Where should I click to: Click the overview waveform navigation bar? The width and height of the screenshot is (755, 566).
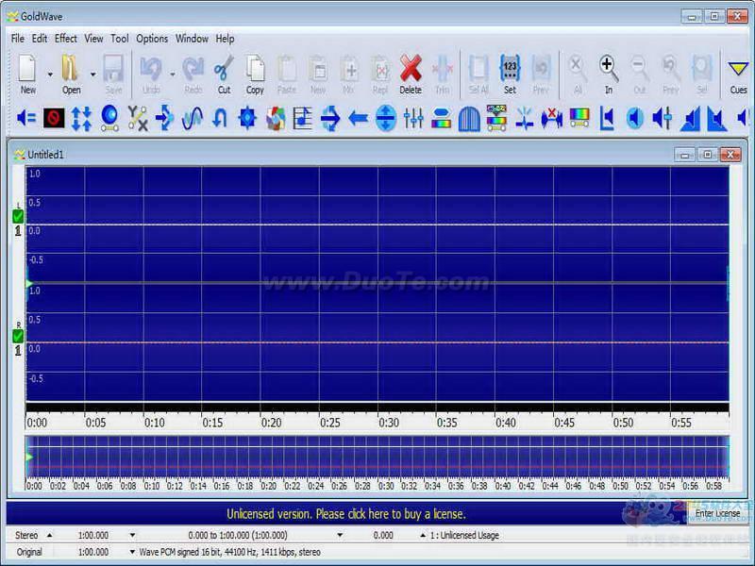point(377,457)
